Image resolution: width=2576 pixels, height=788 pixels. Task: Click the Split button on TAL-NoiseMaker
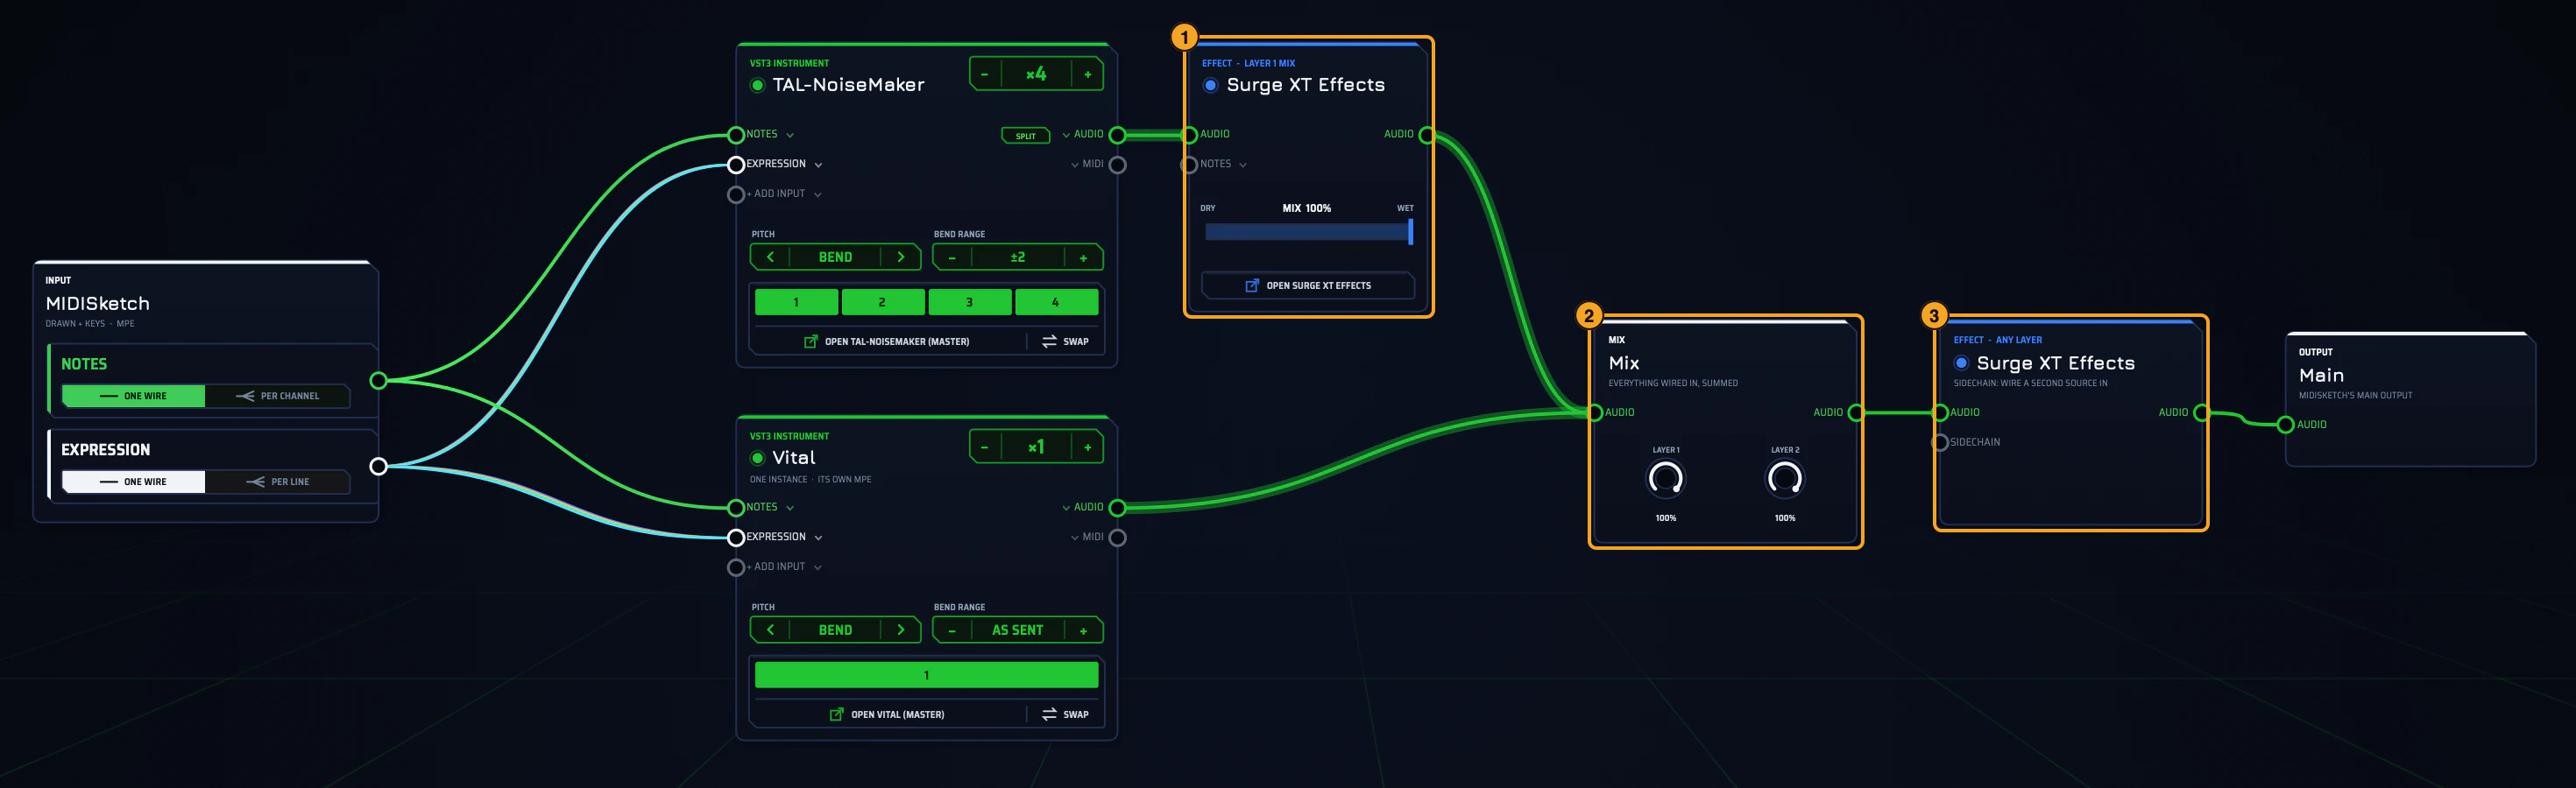click(x=1026, y=136)
